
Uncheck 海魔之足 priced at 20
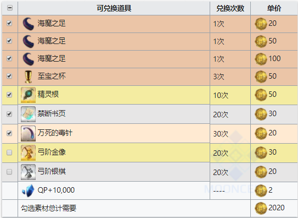[9, 23]
